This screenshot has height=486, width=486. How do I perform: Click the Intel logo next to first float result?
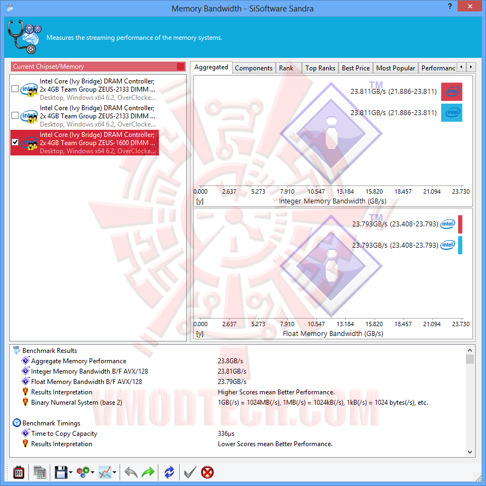pos(448,224)
